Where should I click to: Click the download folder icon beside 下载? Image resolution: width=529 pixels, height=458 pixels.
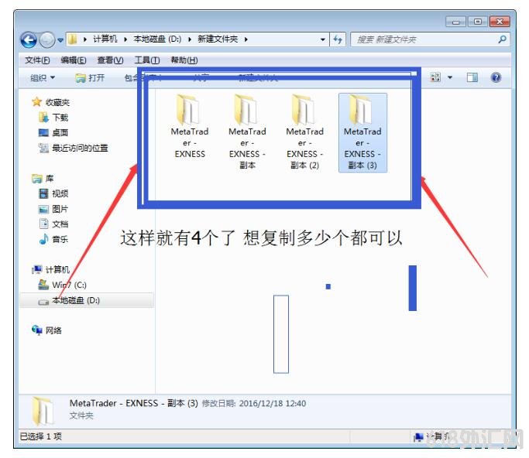coord(43,118)
